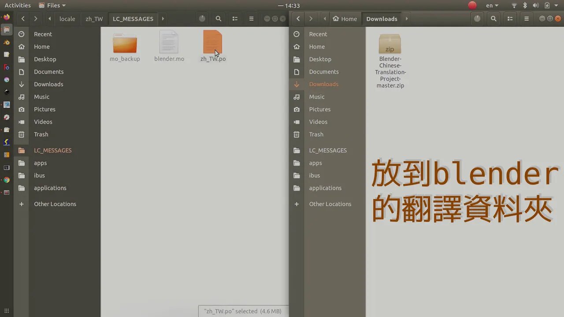This screenshot has width=564, height=317.
Task: Open Recent in Downloads window sidebar
Action: (327, 34)
